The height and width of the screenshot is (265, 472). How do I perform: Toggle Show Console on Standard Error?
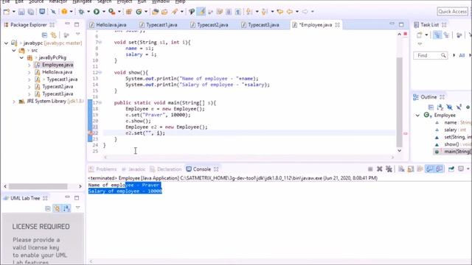pos(440,169)
